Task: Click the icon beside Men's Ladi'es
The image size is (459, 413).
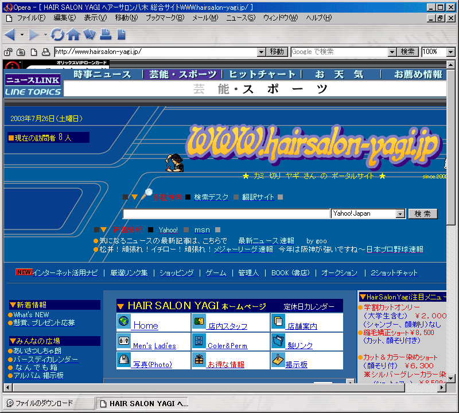Action: coord(124,340)
